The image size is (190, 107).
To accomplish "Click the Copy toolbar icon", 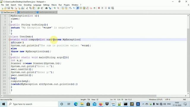I will coord(30,8).
